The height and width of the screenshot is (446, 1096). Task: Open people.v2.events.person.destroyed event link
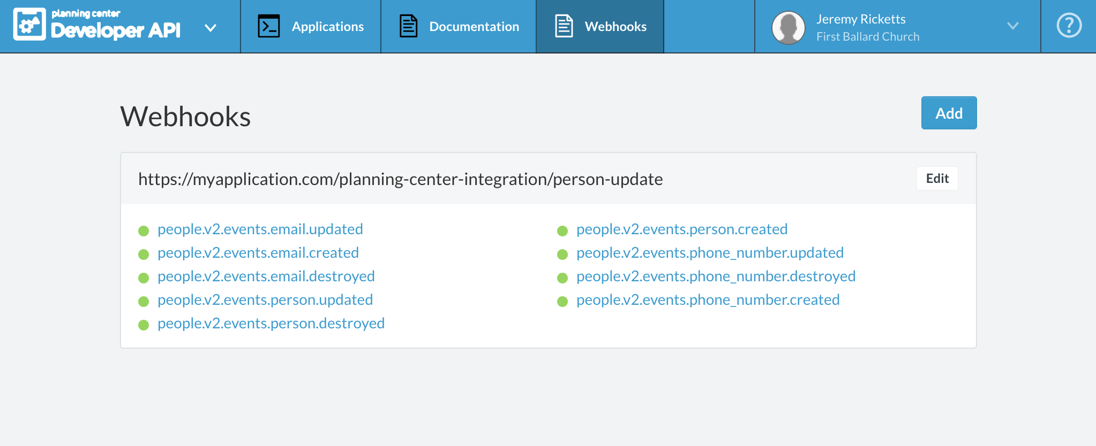(x=271, y=324)
